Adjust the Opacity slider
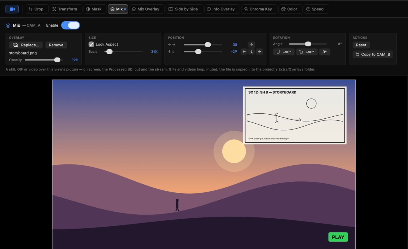The image size is (408, 249). point(44,60)
